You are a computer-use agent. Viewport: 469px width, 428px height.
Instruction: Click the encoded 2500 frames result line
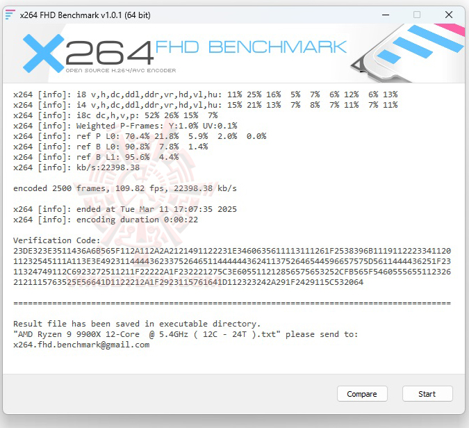[125, 188]
